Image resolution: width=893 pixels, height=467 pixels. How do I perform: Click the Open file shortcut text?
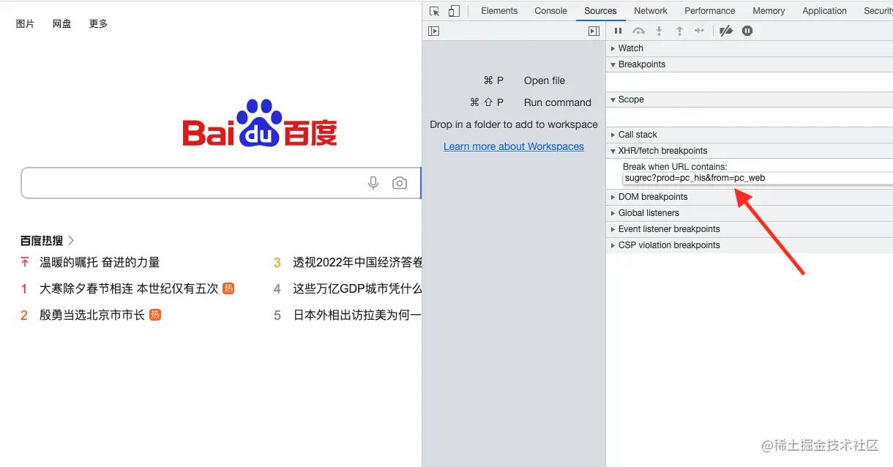(545, 81)
